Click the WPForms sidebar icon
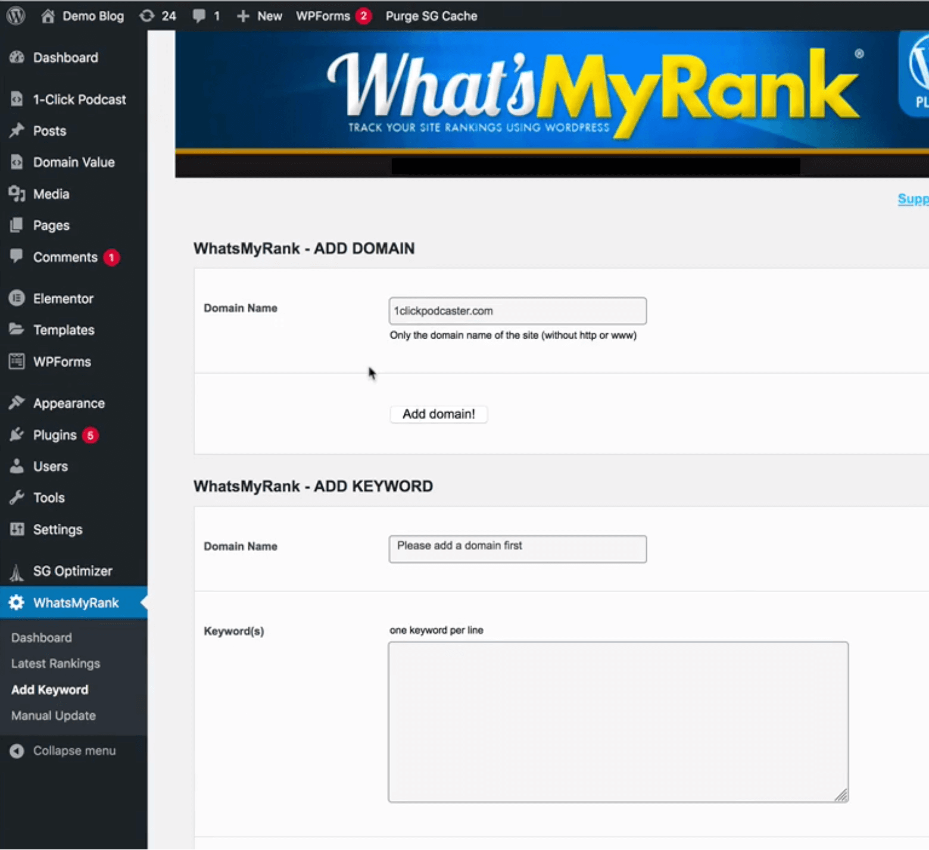The height and width of the screenshot is (850, 929). [17, 361]
